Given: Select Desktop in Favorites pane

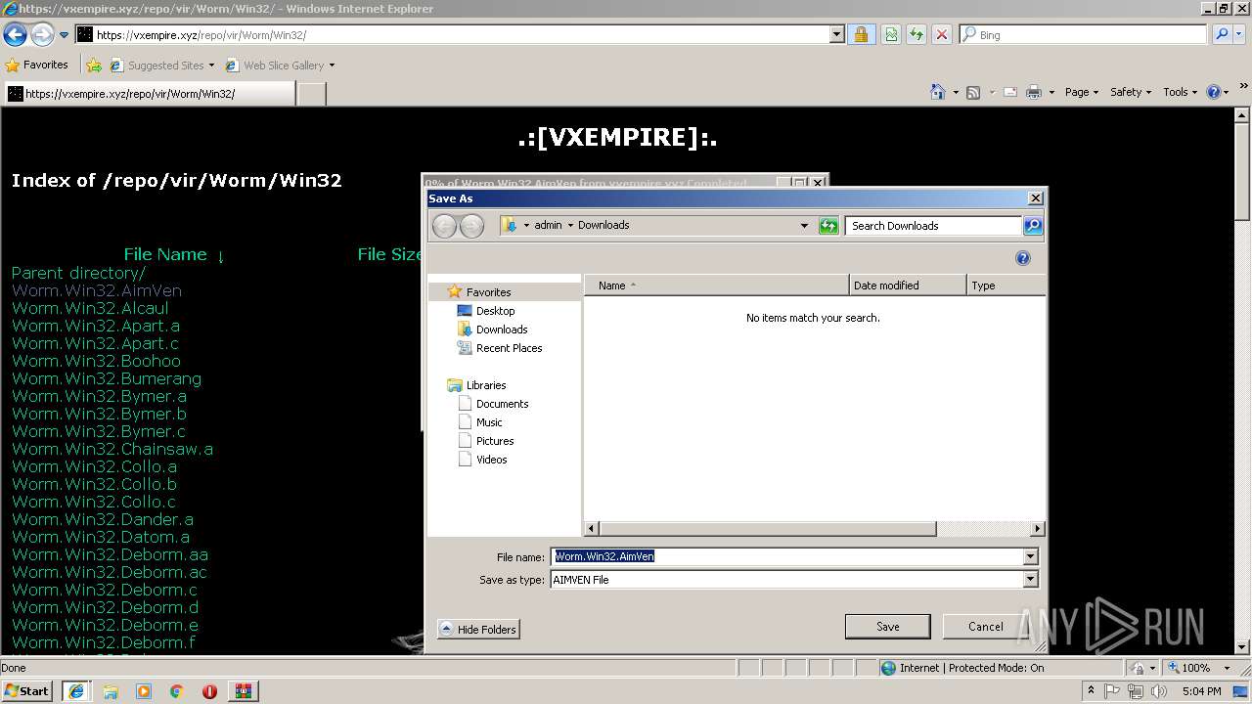Looking at the screenshot, I should click(x=495, y=311).
